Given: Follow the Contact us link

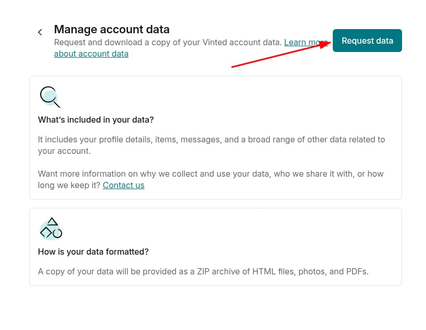Looking at the screenshot, I should tap(123, 185).
